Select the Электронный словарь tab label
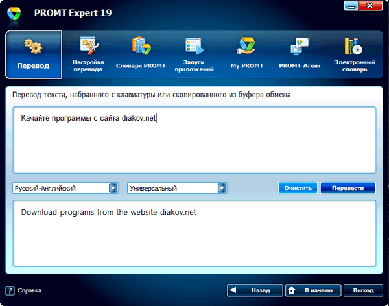Viewport: 389px width, 306px height. coord(355,65)
